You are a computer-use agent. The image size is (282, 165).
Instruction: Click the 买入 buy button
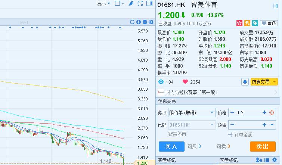[x=171, y=147]
